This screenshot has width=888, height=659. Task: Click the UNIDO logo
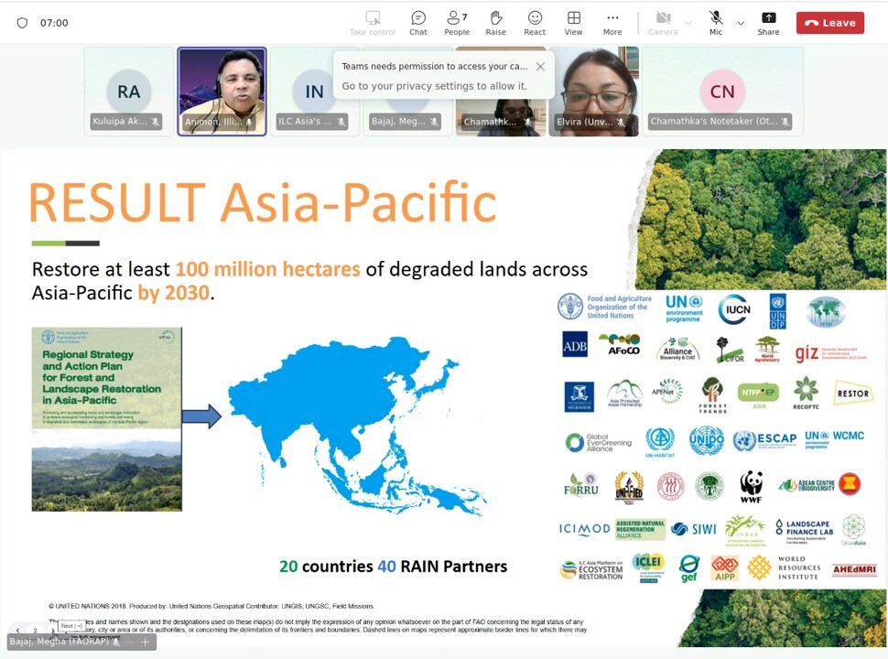(x=706, y=441)
